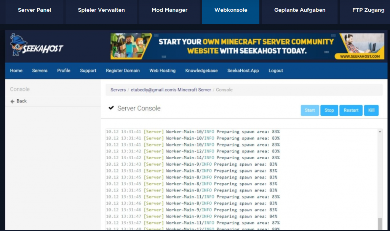Click the SeekaHost wizard logo
Screen dimensions: 390x231
point(36,45)
